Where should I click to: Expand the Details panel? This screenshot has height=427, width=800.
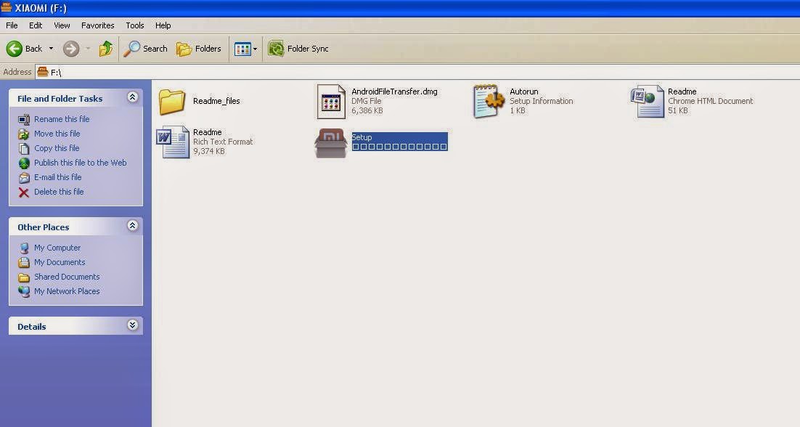[x=133, y=325]
